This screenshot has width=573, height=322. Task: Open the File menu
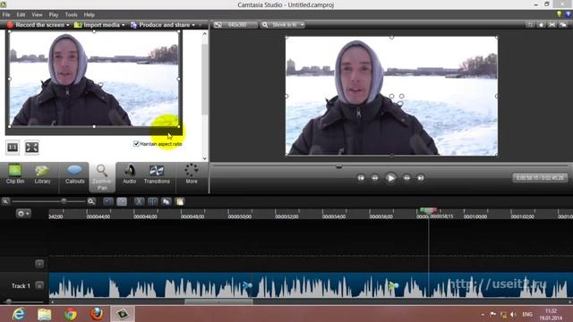6,15
